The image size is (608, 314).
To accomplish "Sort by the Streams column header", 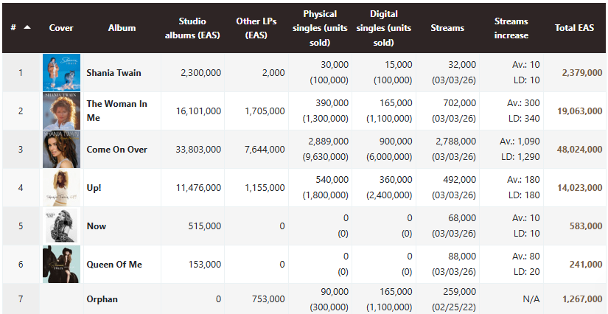I will [447, 28].
